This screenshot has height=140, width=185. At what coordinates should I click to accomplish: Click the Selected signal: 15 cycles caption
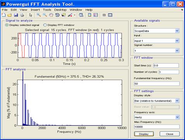pyautogui.click(x=69, y=30)
